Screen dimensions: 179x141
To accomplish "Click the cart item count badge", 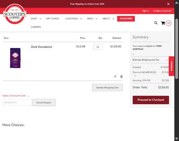I will (x=168, y=23).
